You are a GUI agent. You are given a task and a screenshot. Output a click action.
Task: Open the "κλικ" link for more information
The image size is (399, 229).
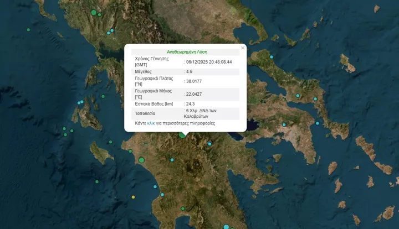pyautogui.click(x=151, y=123)
